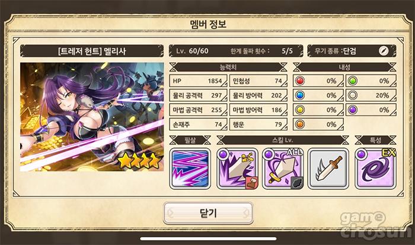Tap the zigzag lightning special move icon
The height and width of the screenshot is (245, 415).
pyautogui.click(x=190, y=169)
